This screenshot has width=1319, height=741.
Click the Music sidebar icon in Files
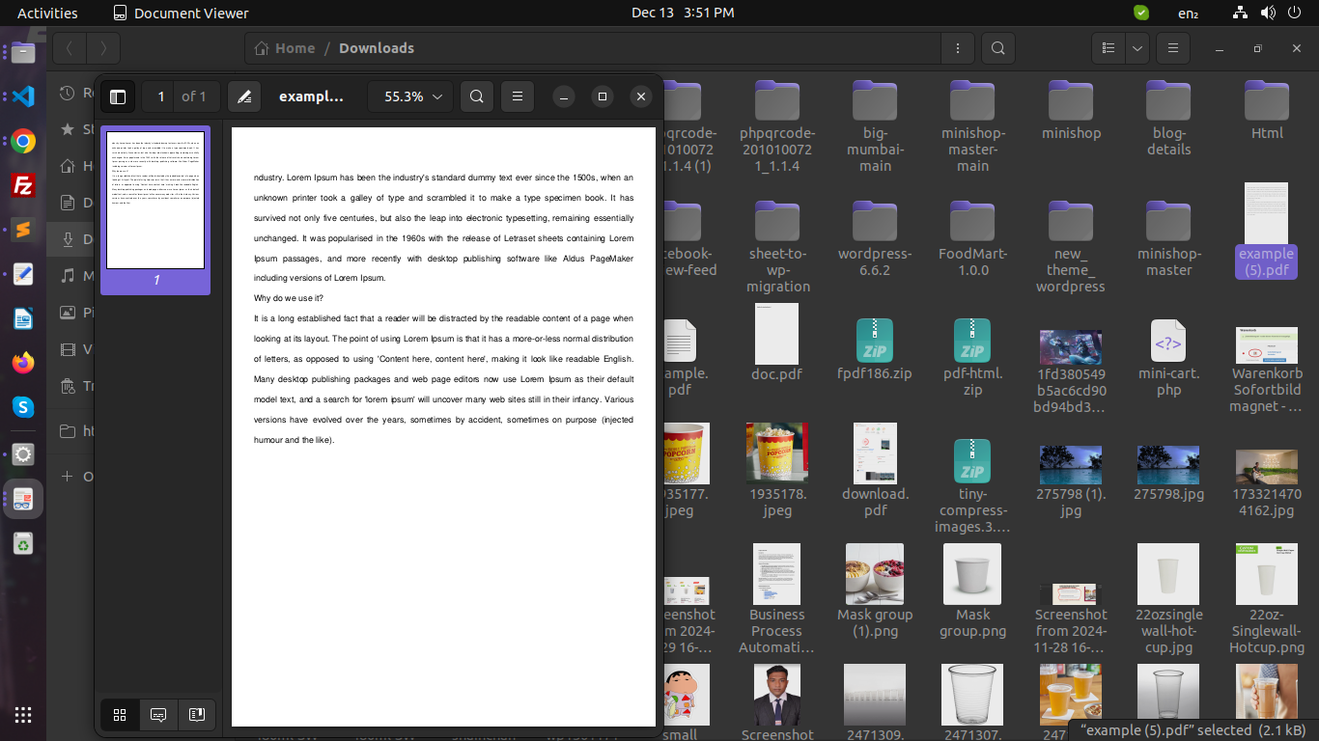68,276
